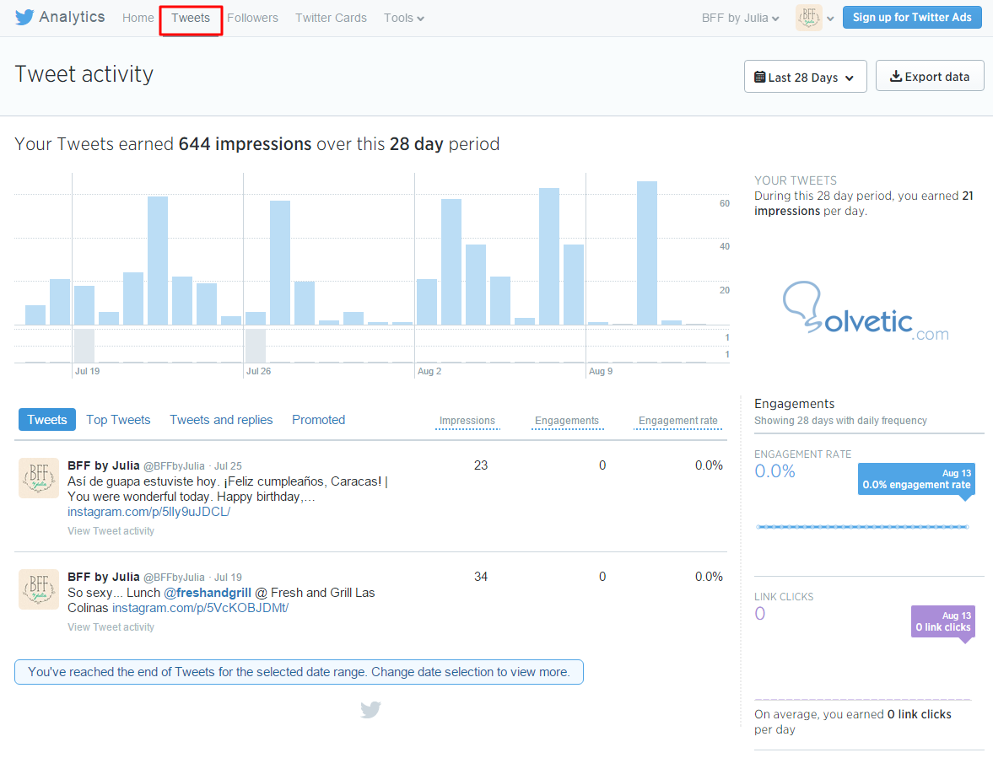Click the Impressions column header
This screenshot has height=758, width=993.
467,421
